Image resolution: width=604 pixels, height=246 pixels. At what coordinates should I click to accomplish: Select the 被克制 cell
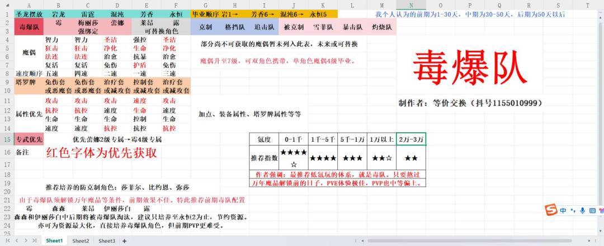tap(294, 27)
